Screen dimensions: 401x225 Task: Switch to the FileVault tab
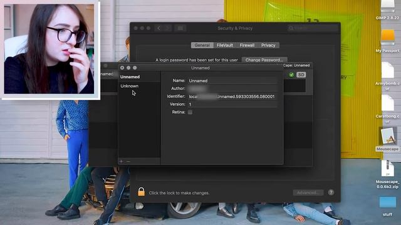224,45
